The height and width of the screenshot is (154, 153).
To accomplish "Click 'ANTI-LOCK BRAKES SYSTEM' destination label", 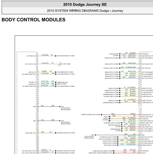I will (x=108, y=139).
